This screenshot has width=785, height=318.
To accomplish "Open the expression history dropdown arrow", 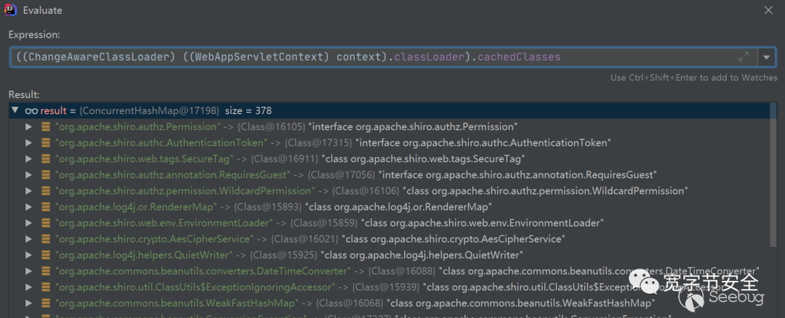I will point(766,57).
